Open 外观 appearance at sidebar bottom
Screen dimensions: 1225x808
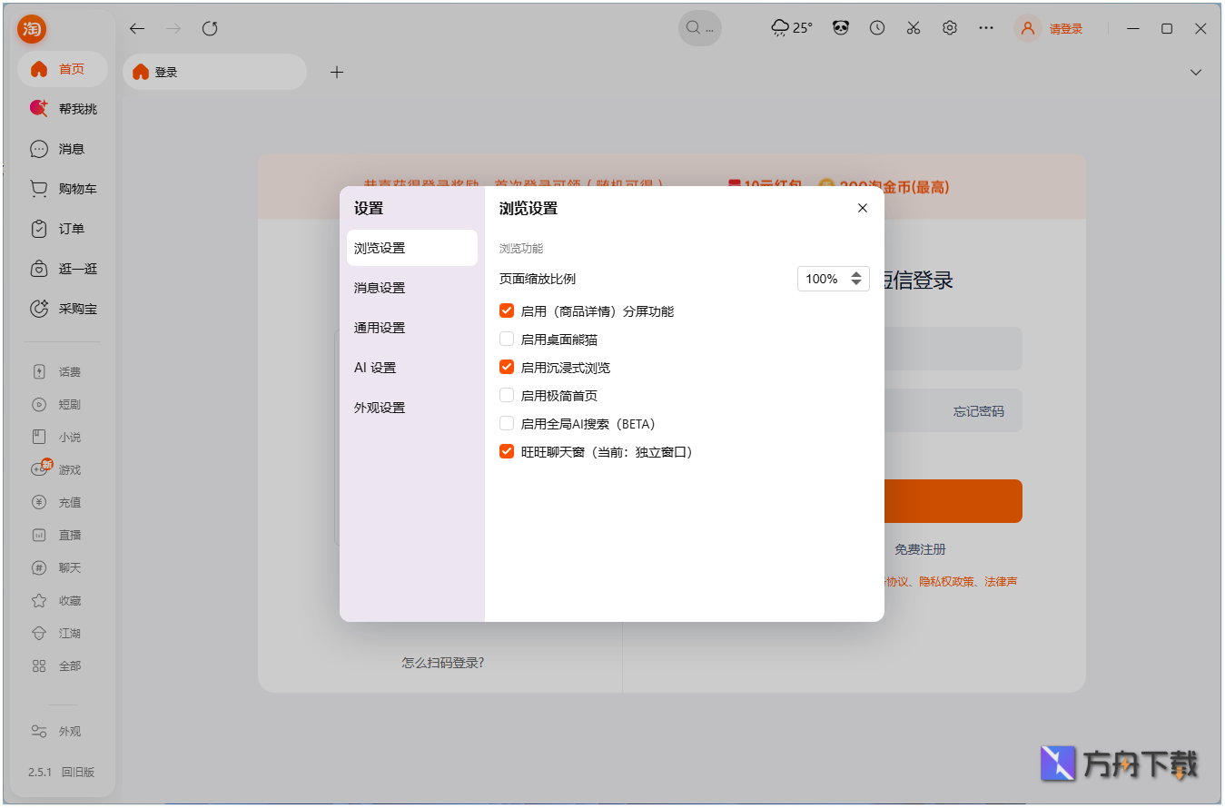click(57, 731)
